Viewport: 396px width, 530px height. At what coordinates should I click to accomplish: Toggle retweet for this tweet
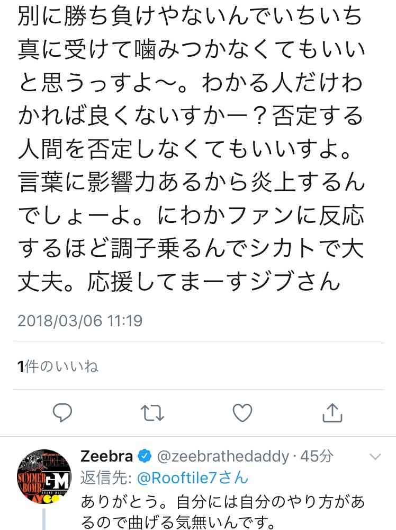[x=152, y=413]
